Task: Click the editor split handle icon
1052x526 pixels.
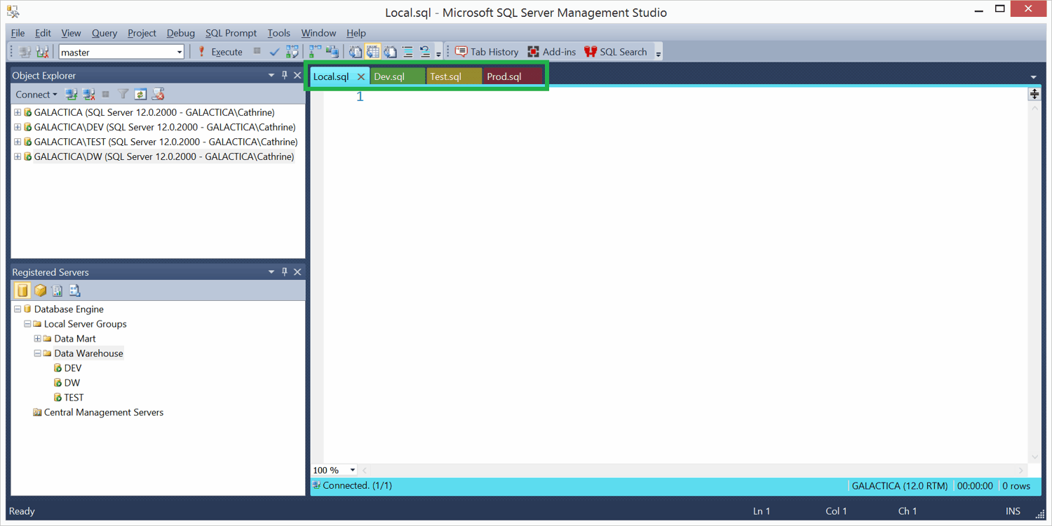Action: [1034, 94]
